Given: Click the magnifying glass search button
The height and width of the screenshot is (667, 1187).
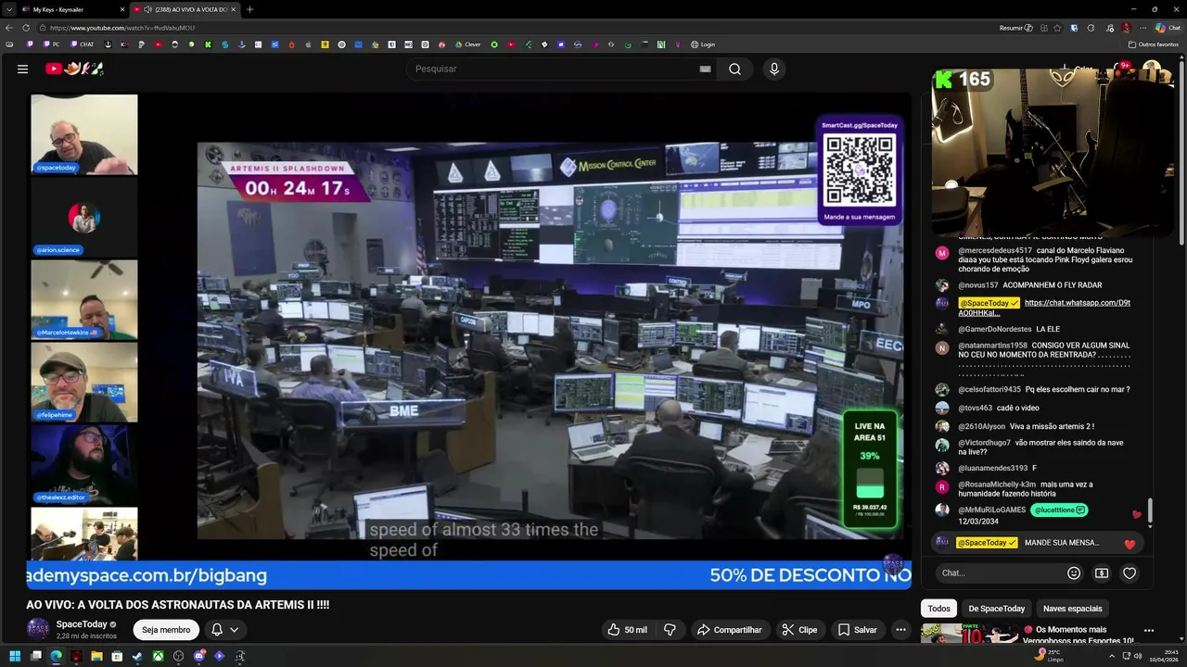Looking at the screenshot, I should 734,69.
